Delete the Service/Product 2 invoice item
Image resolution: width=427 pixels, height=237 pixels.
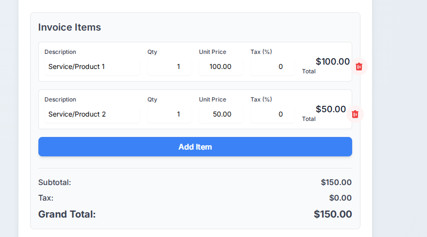pos(355,114)
